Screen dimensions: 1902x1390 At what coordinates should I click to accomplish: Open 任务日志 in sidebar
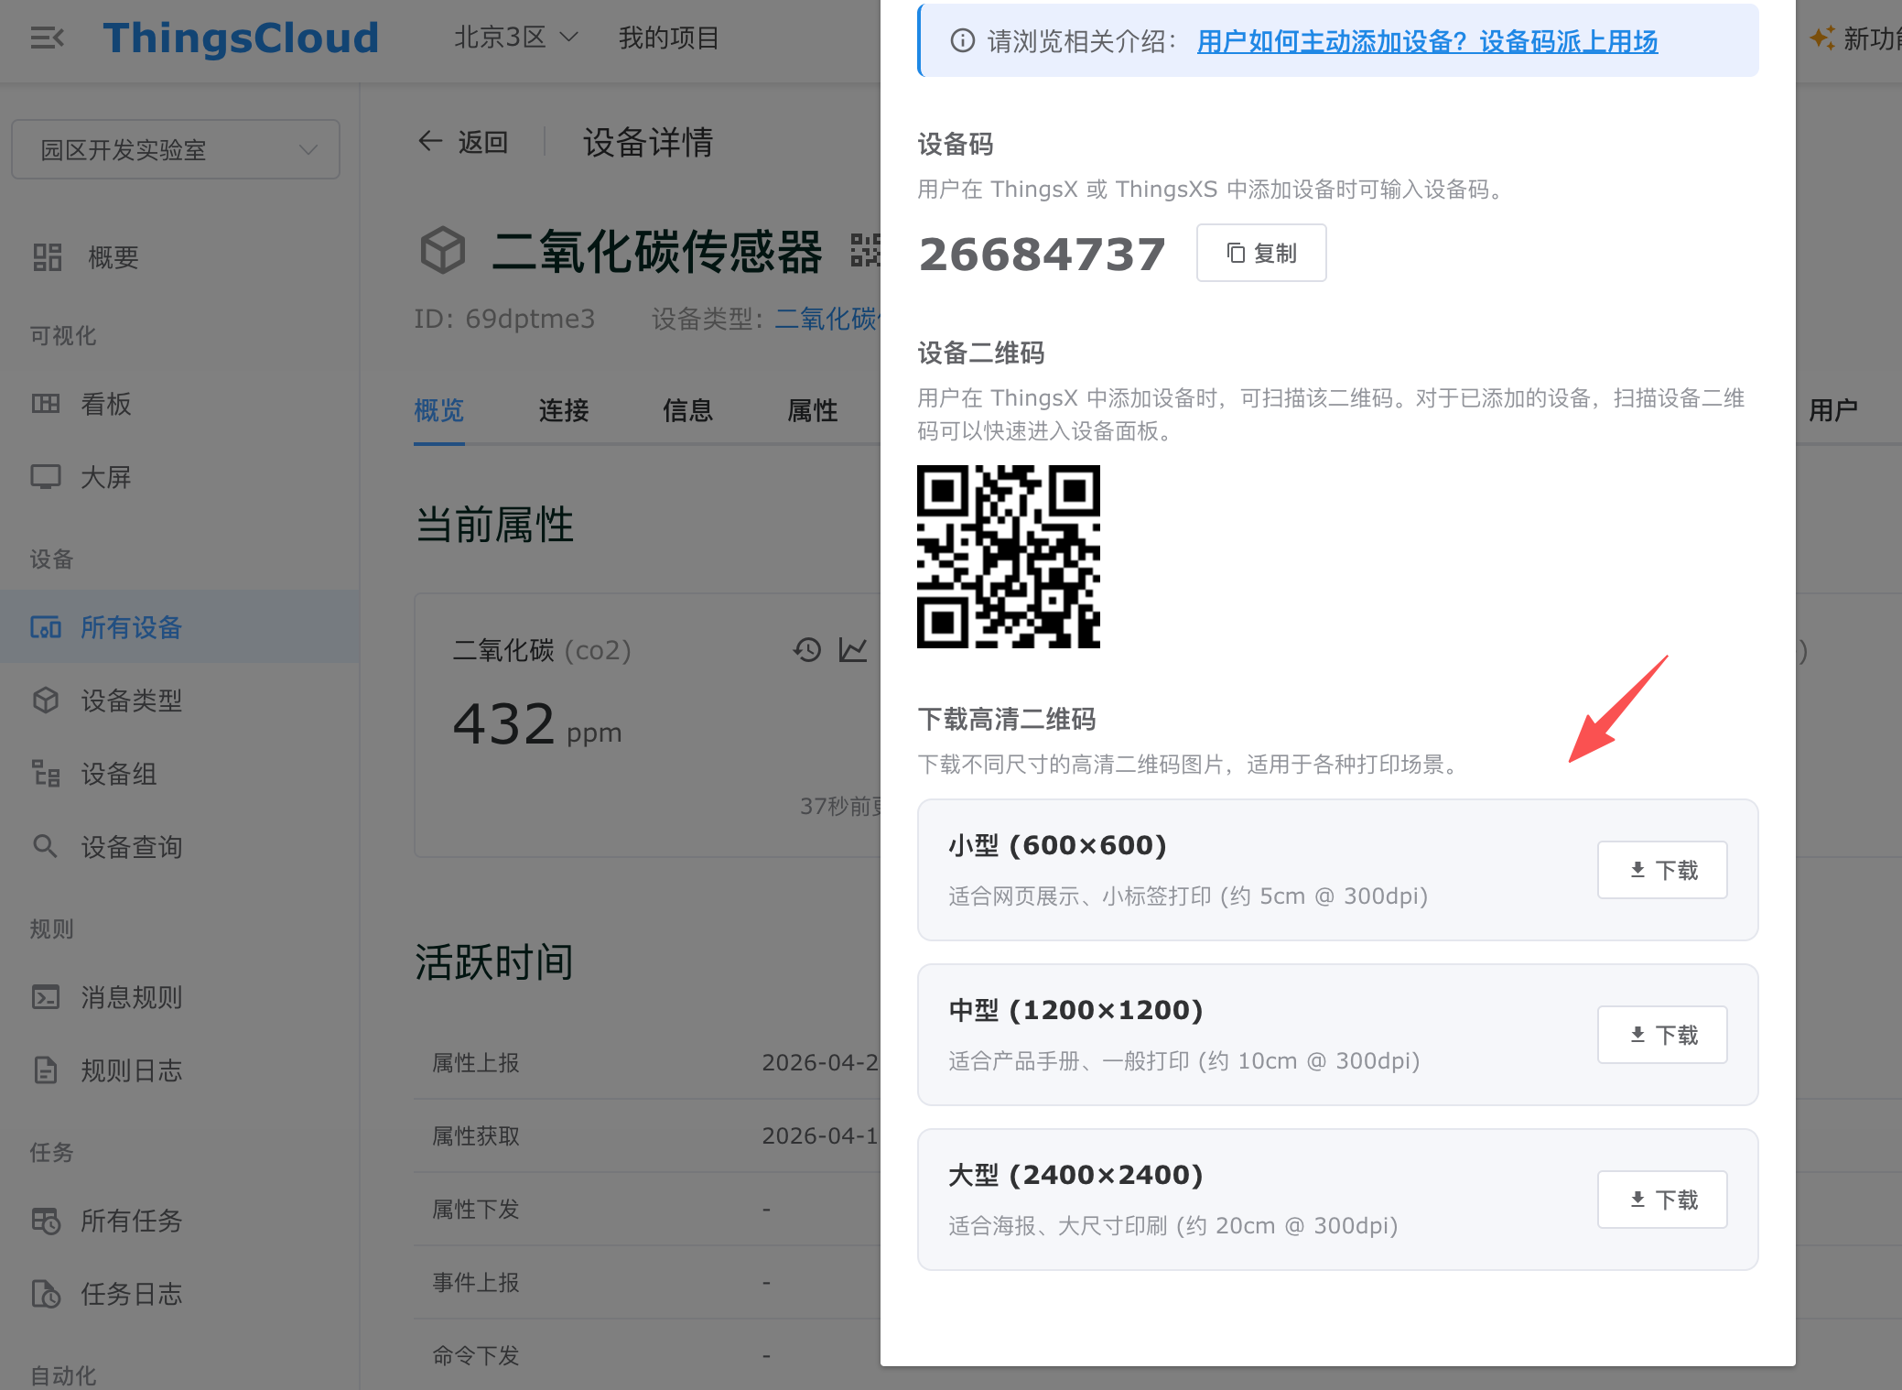[x=131, y=1294]
